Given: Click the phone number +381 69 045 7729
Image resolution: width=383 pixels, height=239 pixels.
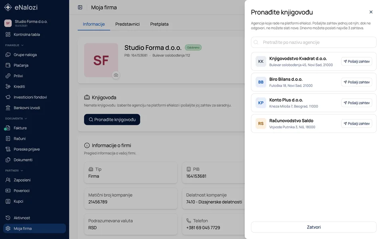Looking at the screenshot, I should click(x=203, y=228).
